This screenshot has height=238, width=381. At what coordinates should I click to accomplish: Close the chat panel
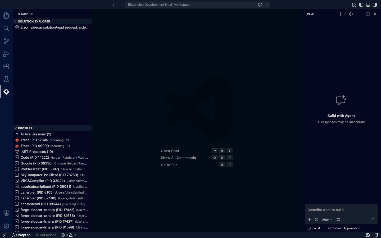375,14
